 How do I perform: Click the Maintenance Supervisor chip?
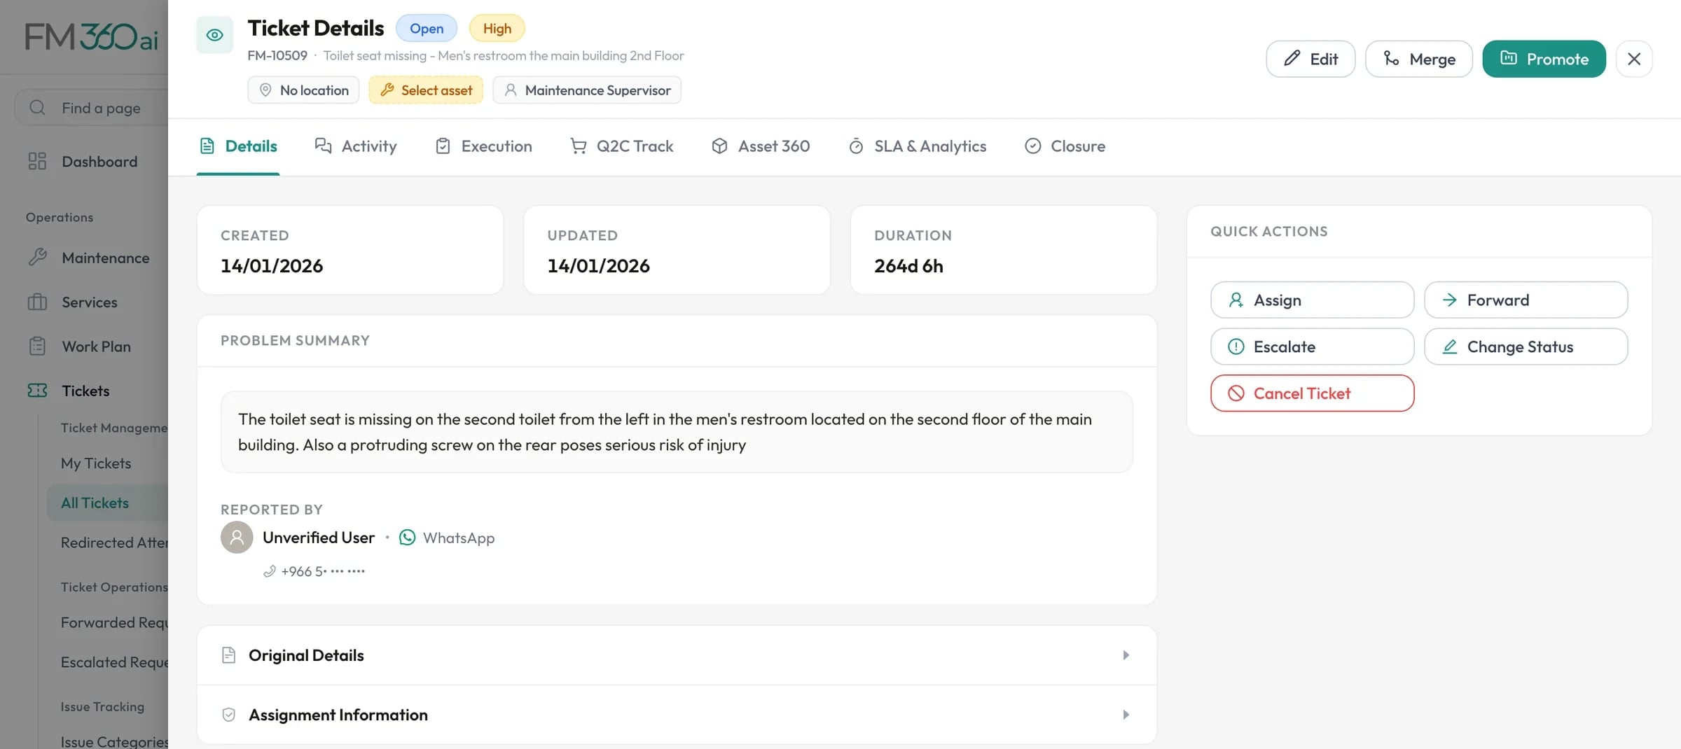587,90
